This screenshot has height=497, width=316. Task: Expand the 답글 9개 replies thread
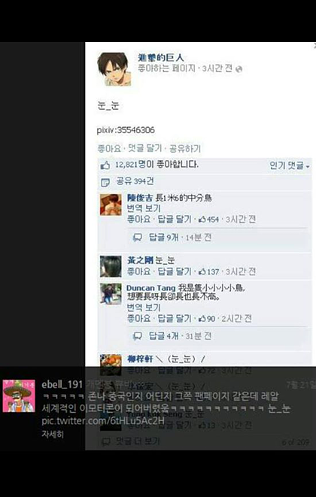point(164,238)
